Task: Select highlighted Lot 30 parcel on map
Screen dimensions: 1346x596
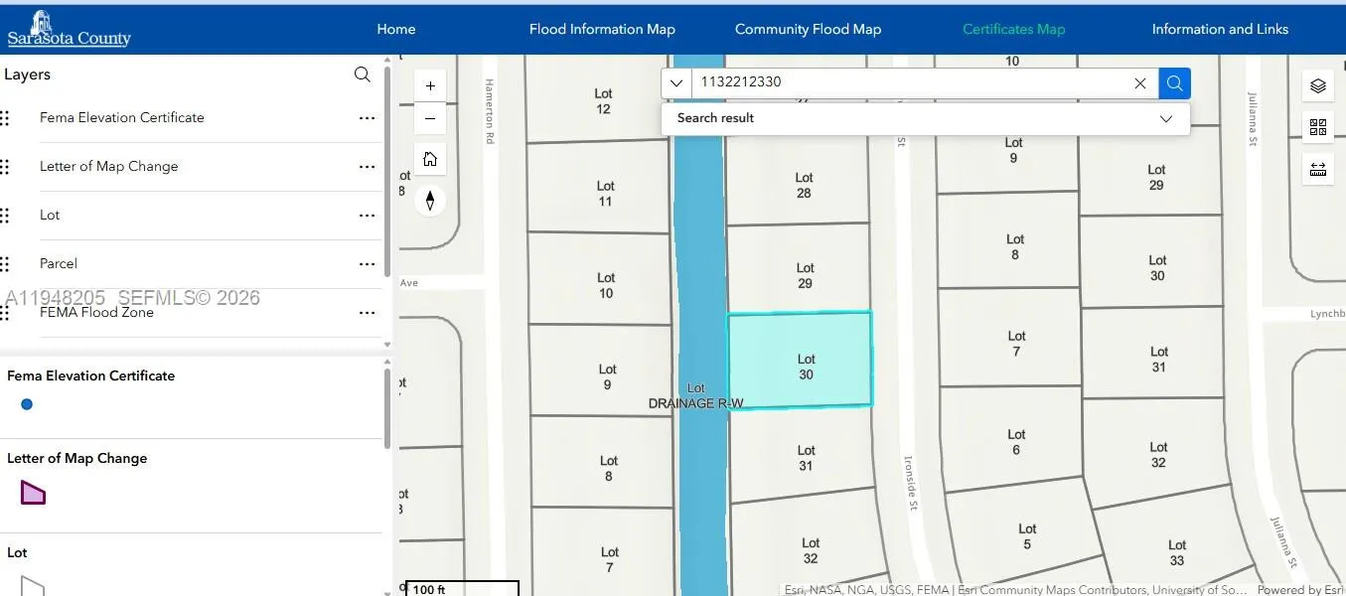Action: 801,360
